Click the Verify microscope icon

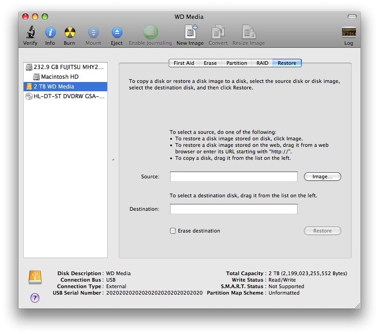[31, 32]
